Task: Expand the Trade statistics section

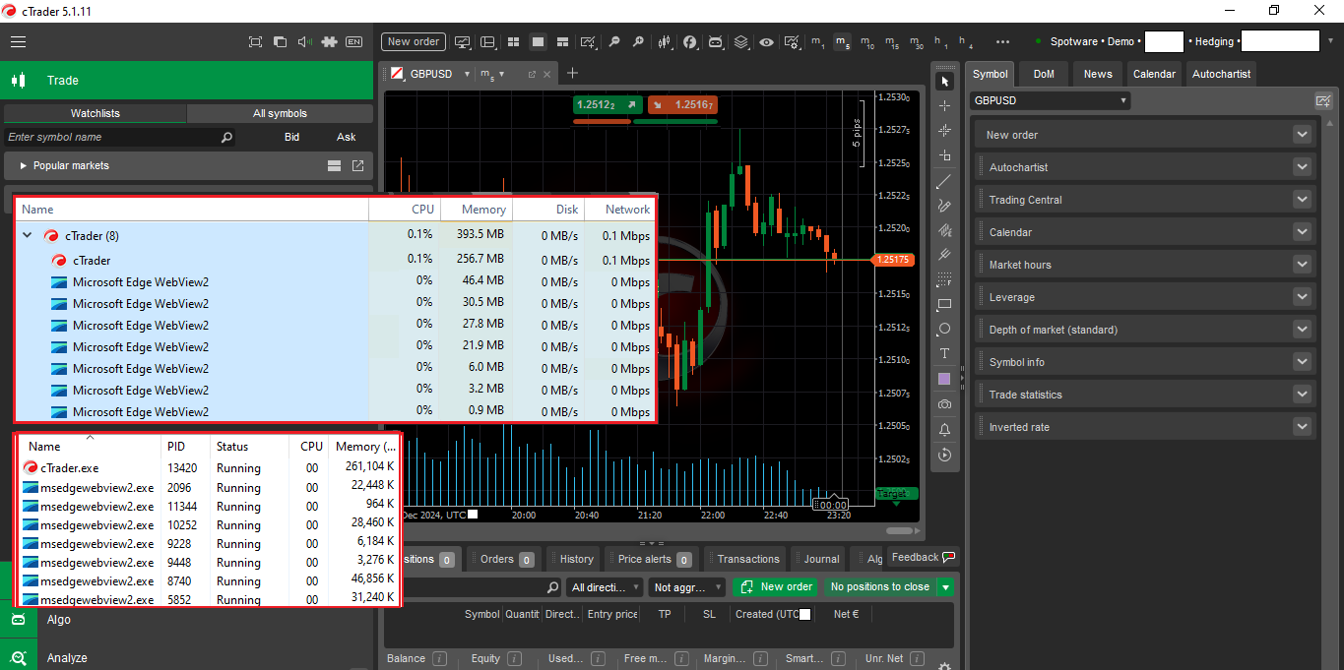Action: pos(1302,395)
